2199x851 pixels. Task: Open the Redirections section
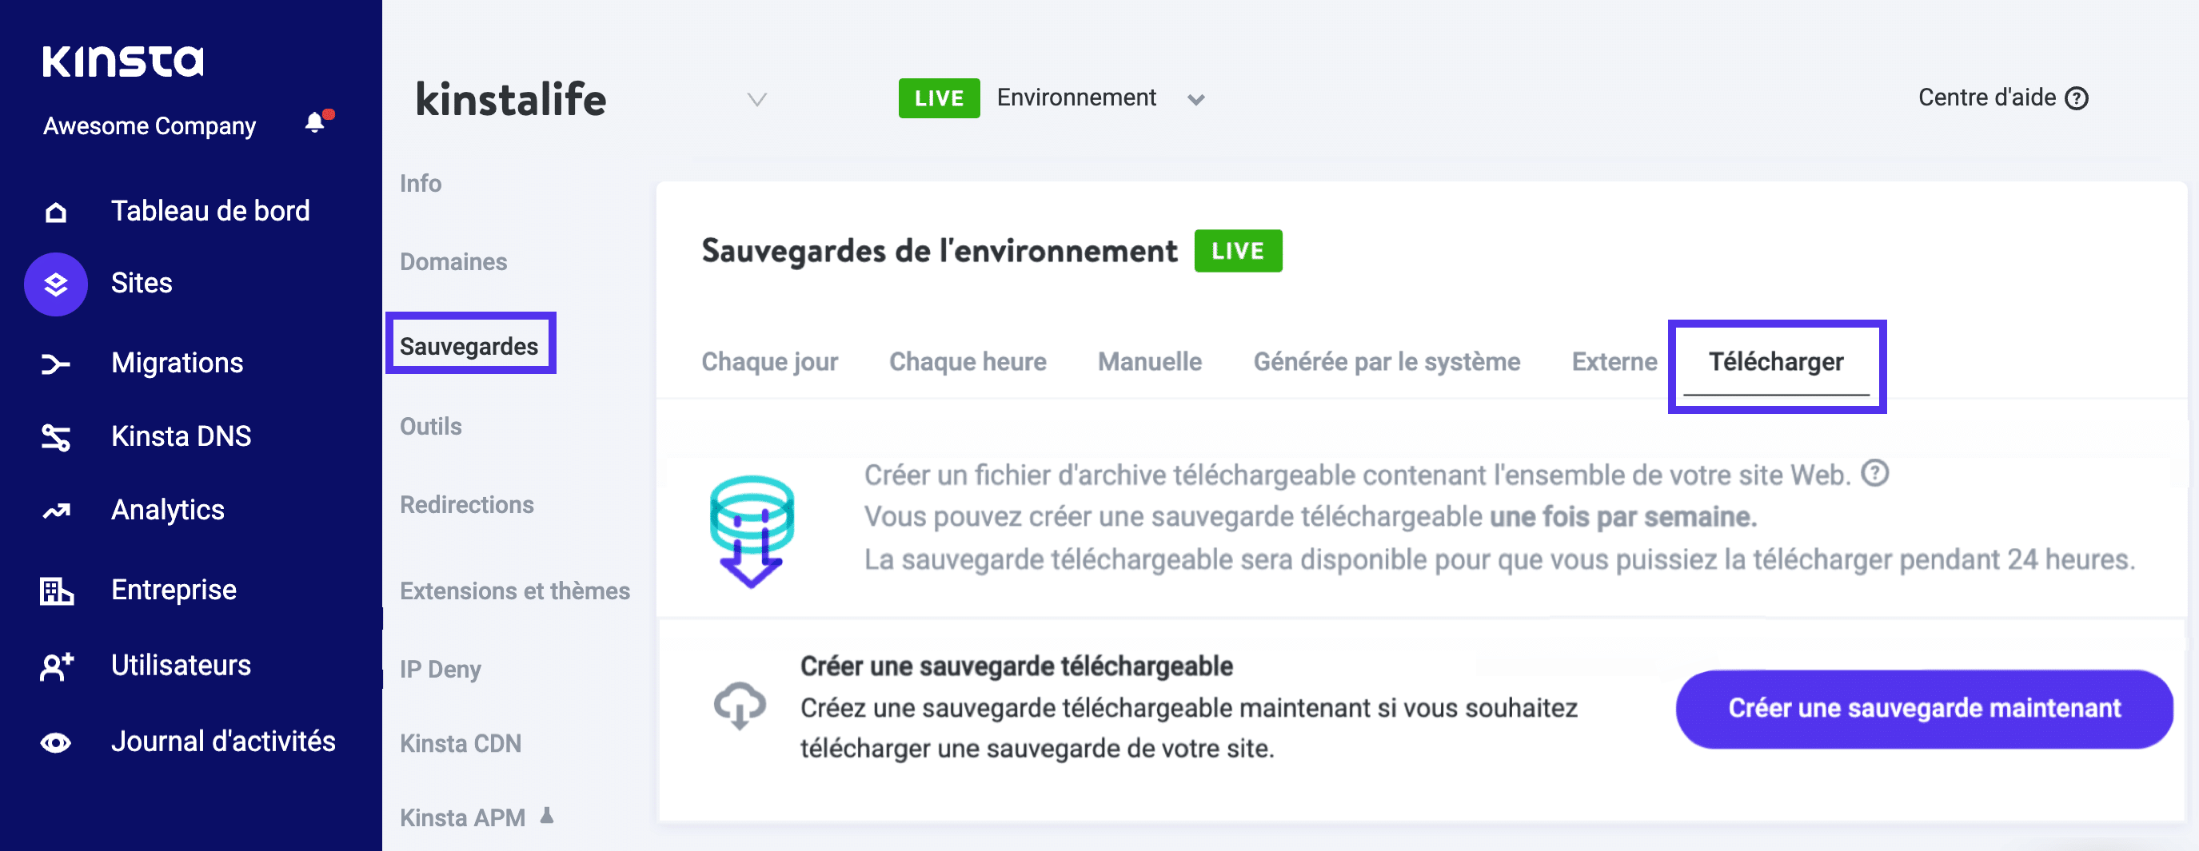pos(466,505)
